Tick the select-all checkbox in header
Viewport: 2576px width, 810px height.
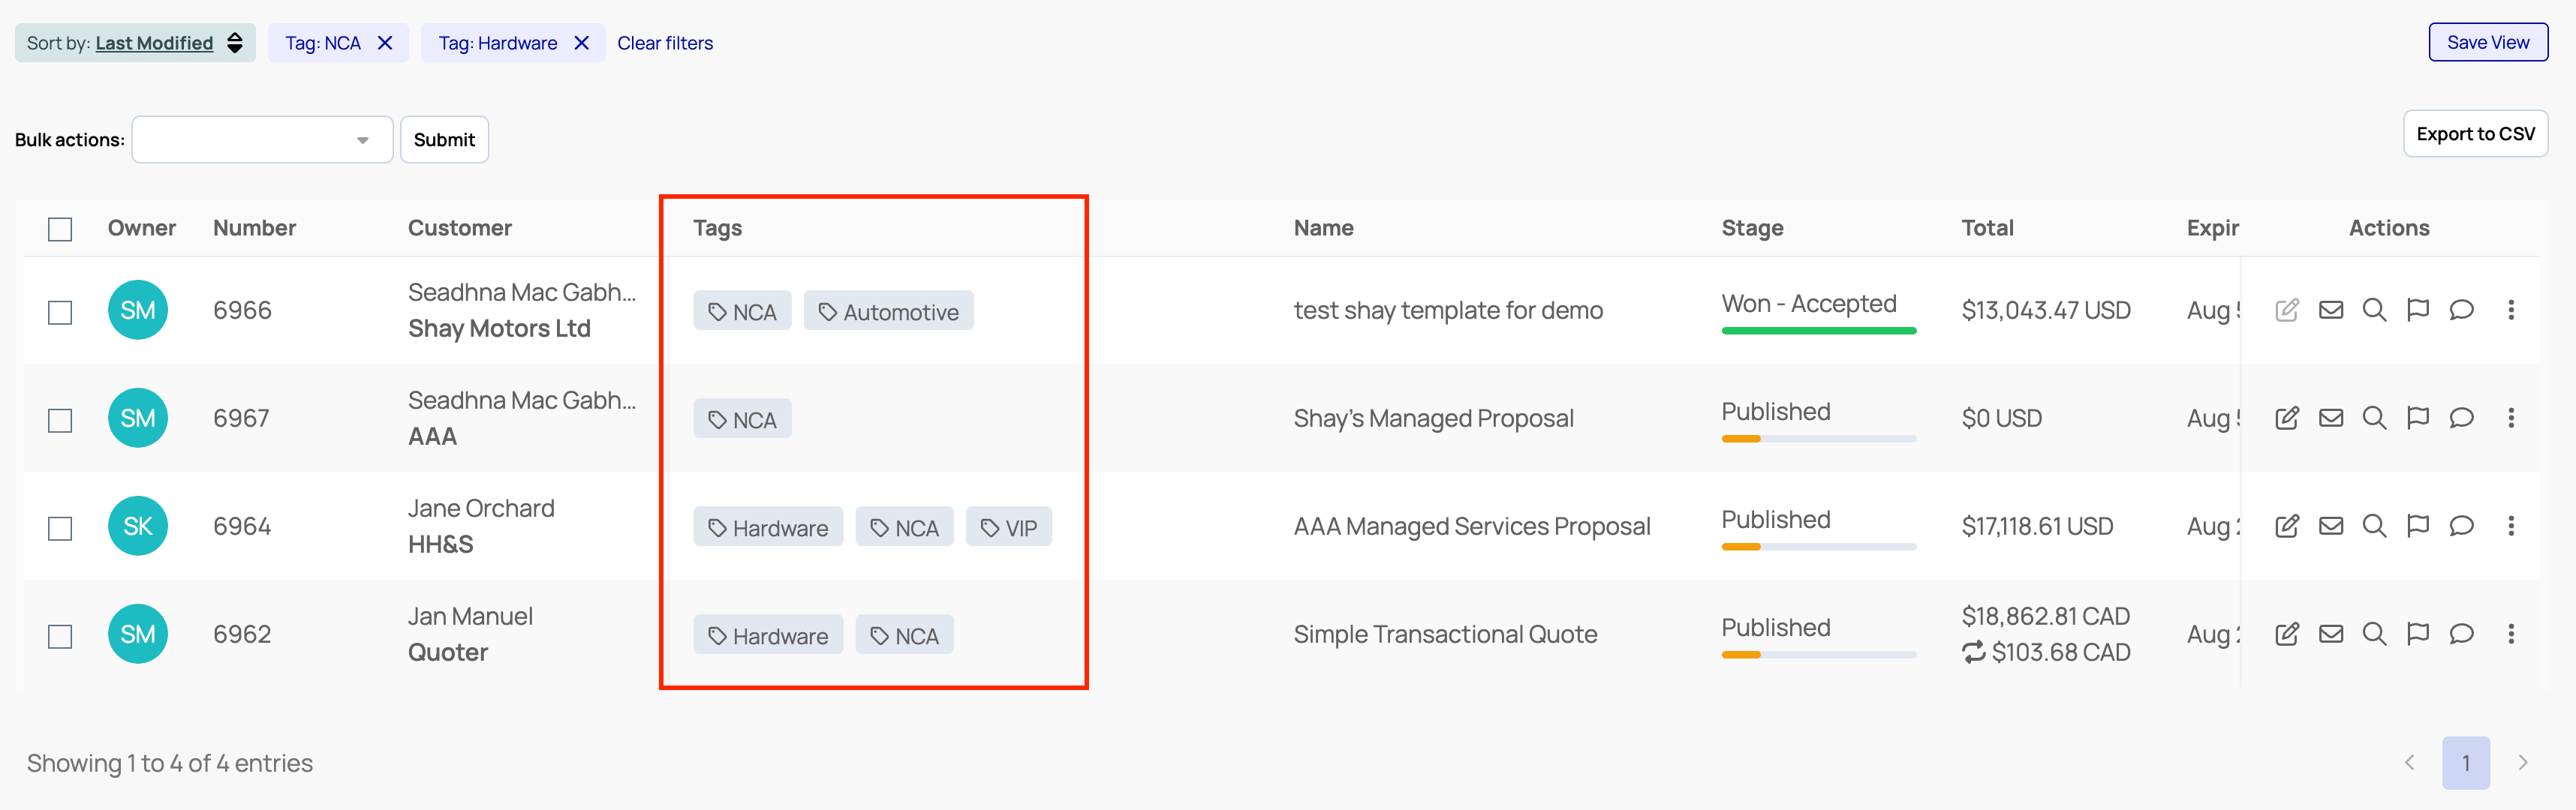coord(60,229)
